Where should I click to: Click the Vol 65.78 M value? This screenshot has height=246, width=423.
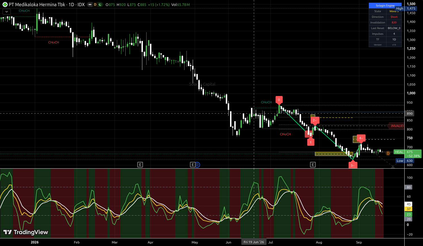pyautogui.click(x=181, y=5)
